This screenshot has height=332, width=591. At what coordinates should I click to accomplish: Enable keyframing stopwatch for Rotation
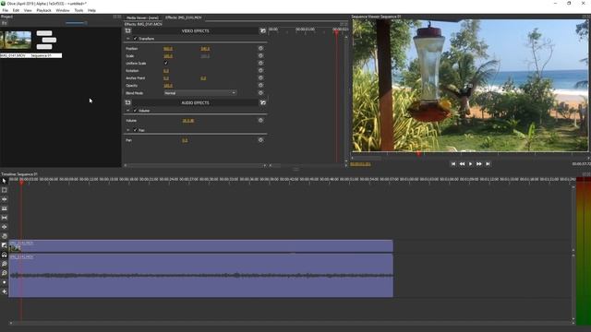(260, 71)
